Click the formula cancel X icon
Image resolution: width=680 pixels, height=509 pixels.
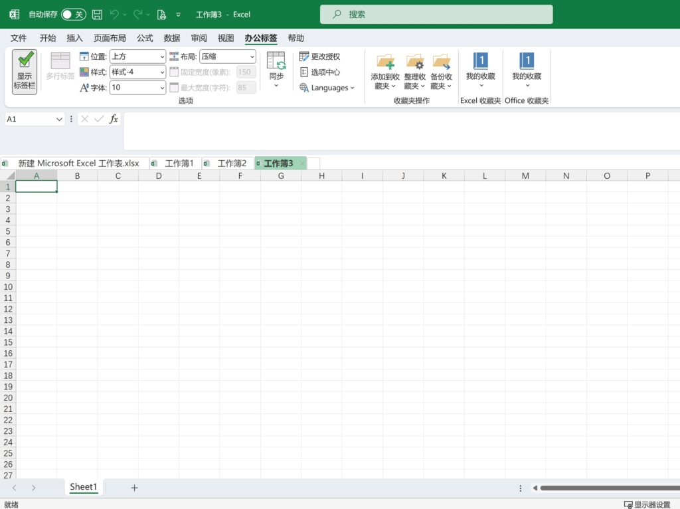[x=84, y=119]
